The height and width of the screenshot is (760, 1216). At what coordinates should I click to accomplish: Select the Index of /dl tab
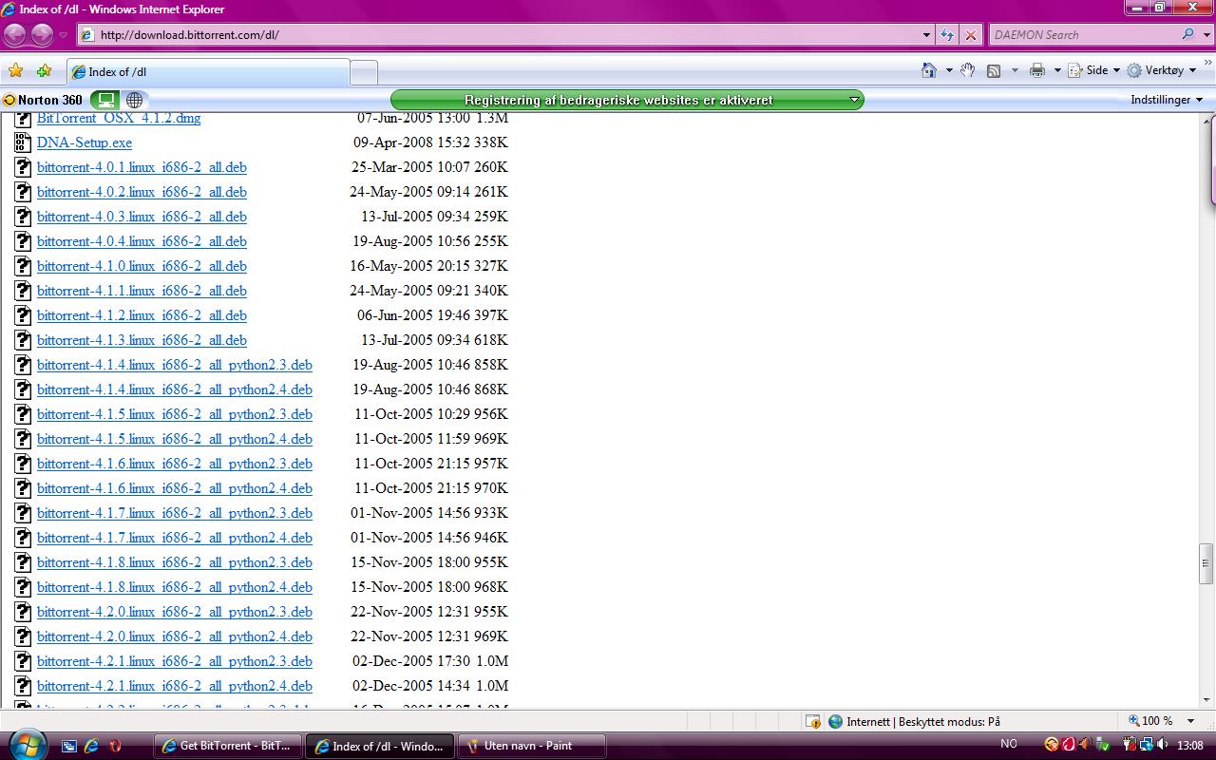208,72
